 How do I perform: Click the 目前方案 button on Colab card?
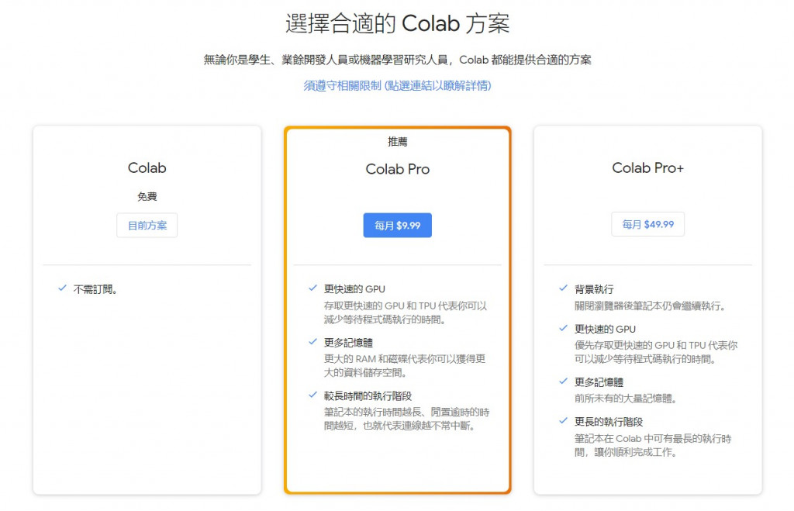click(x=147, y=226)
